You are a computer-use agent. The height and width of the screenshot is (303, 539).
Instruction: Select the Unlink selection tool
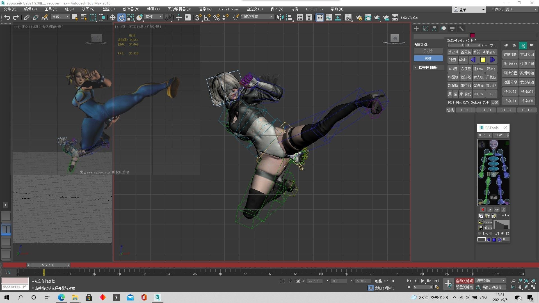[x=35, y=17]
